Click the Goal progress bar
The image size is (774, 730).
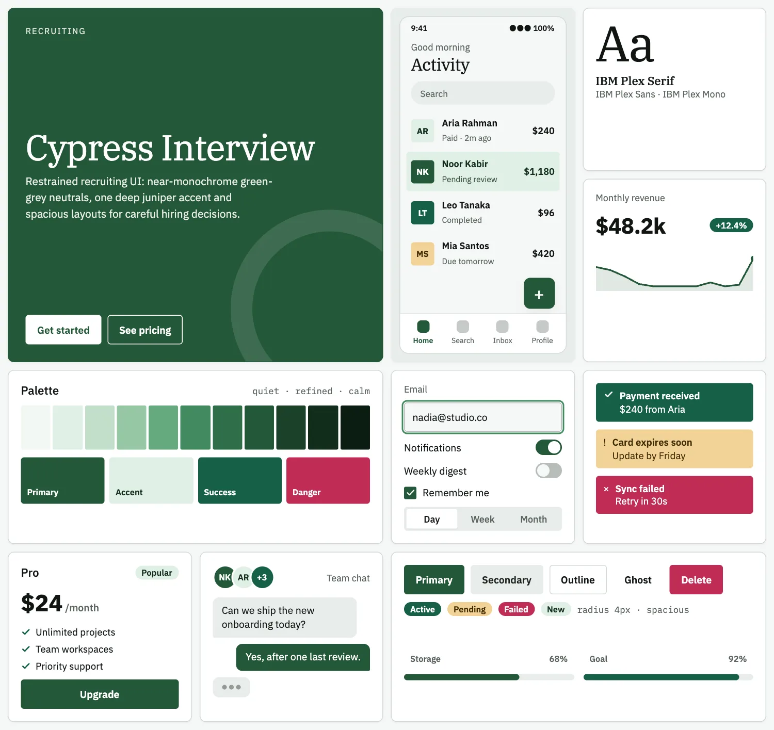pyautogui.click(x=668, y=677)
